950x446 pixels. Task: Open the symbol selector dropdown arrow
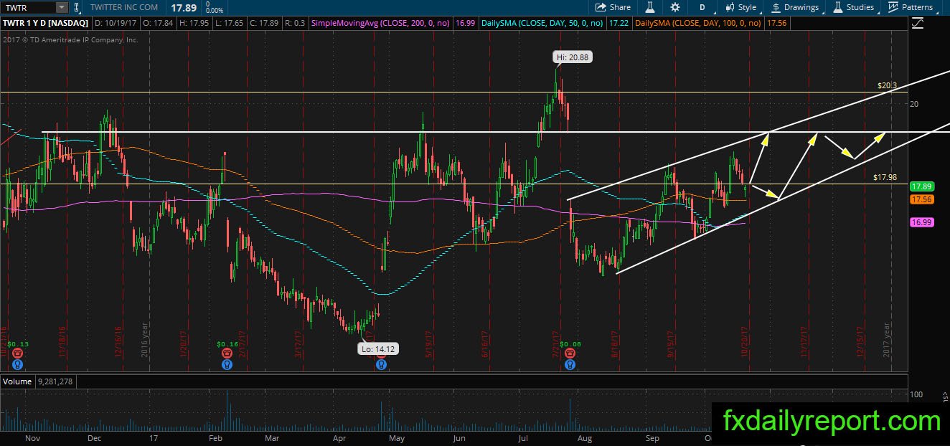(62, 7)
